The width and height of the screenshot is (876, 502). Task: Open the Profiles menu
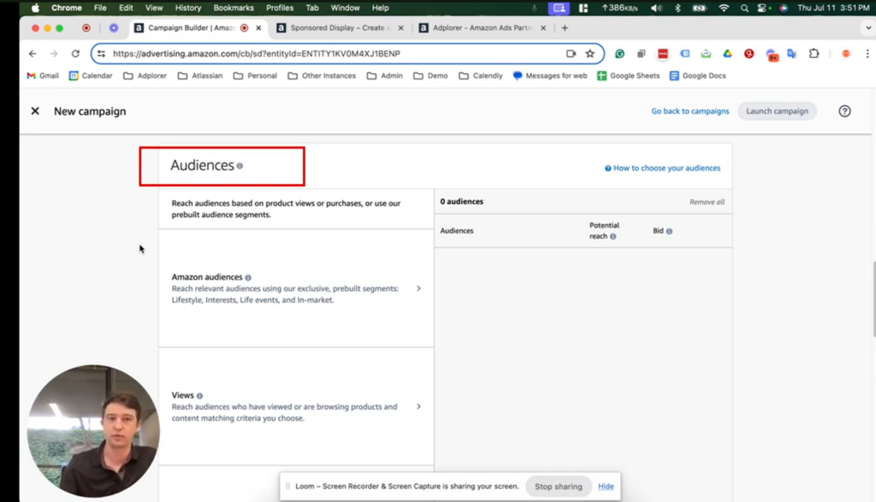point(280,8)
